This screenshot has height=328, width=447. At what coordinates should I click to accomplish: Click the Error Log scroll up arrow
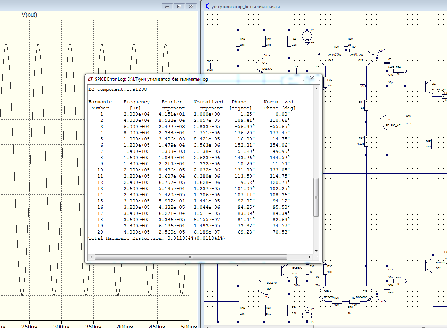[316, 89]
